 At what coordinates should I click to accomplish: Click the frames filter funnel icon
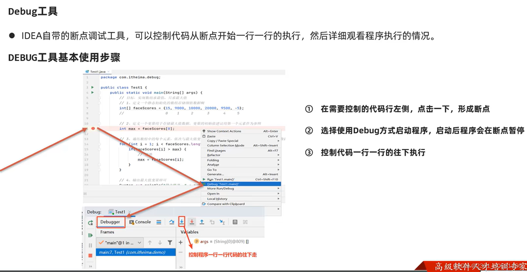[x=170, y=243]
